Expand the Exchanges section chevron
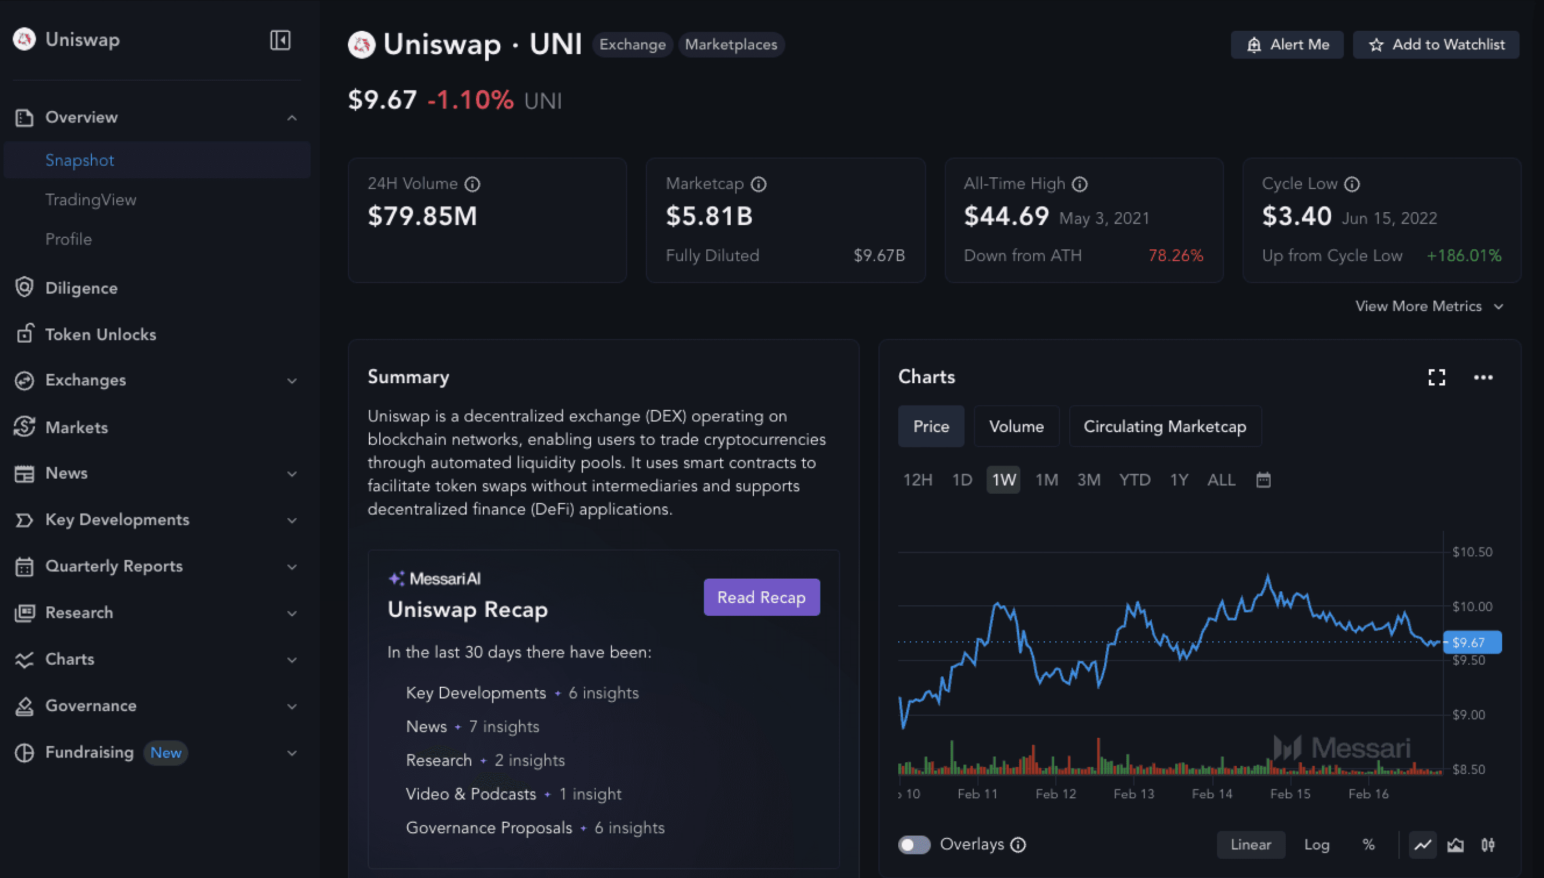 tap(292, 381)
